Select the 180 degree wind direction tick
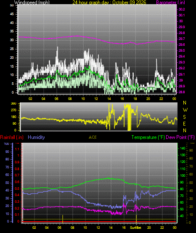The height and width of the screenshot is (233, 196). pos(13,117)
